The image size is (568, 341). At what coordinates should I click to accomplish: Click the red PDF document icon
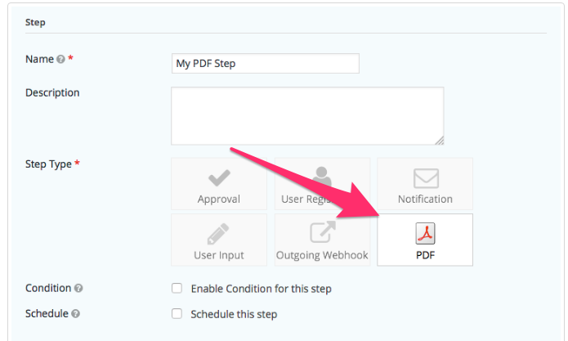pyautogui.click(x=425, y=233)
